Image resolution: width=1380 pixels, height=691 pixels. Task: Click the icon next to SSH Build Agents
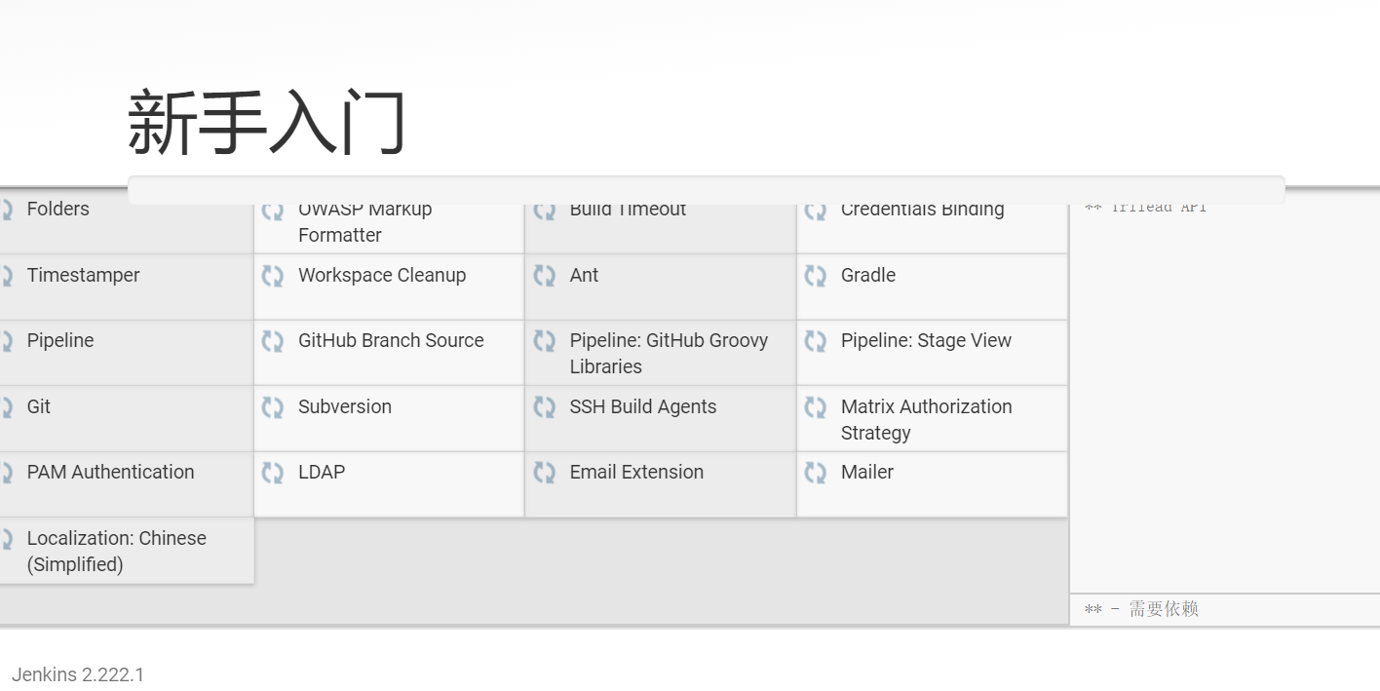(x=544, y=407)
